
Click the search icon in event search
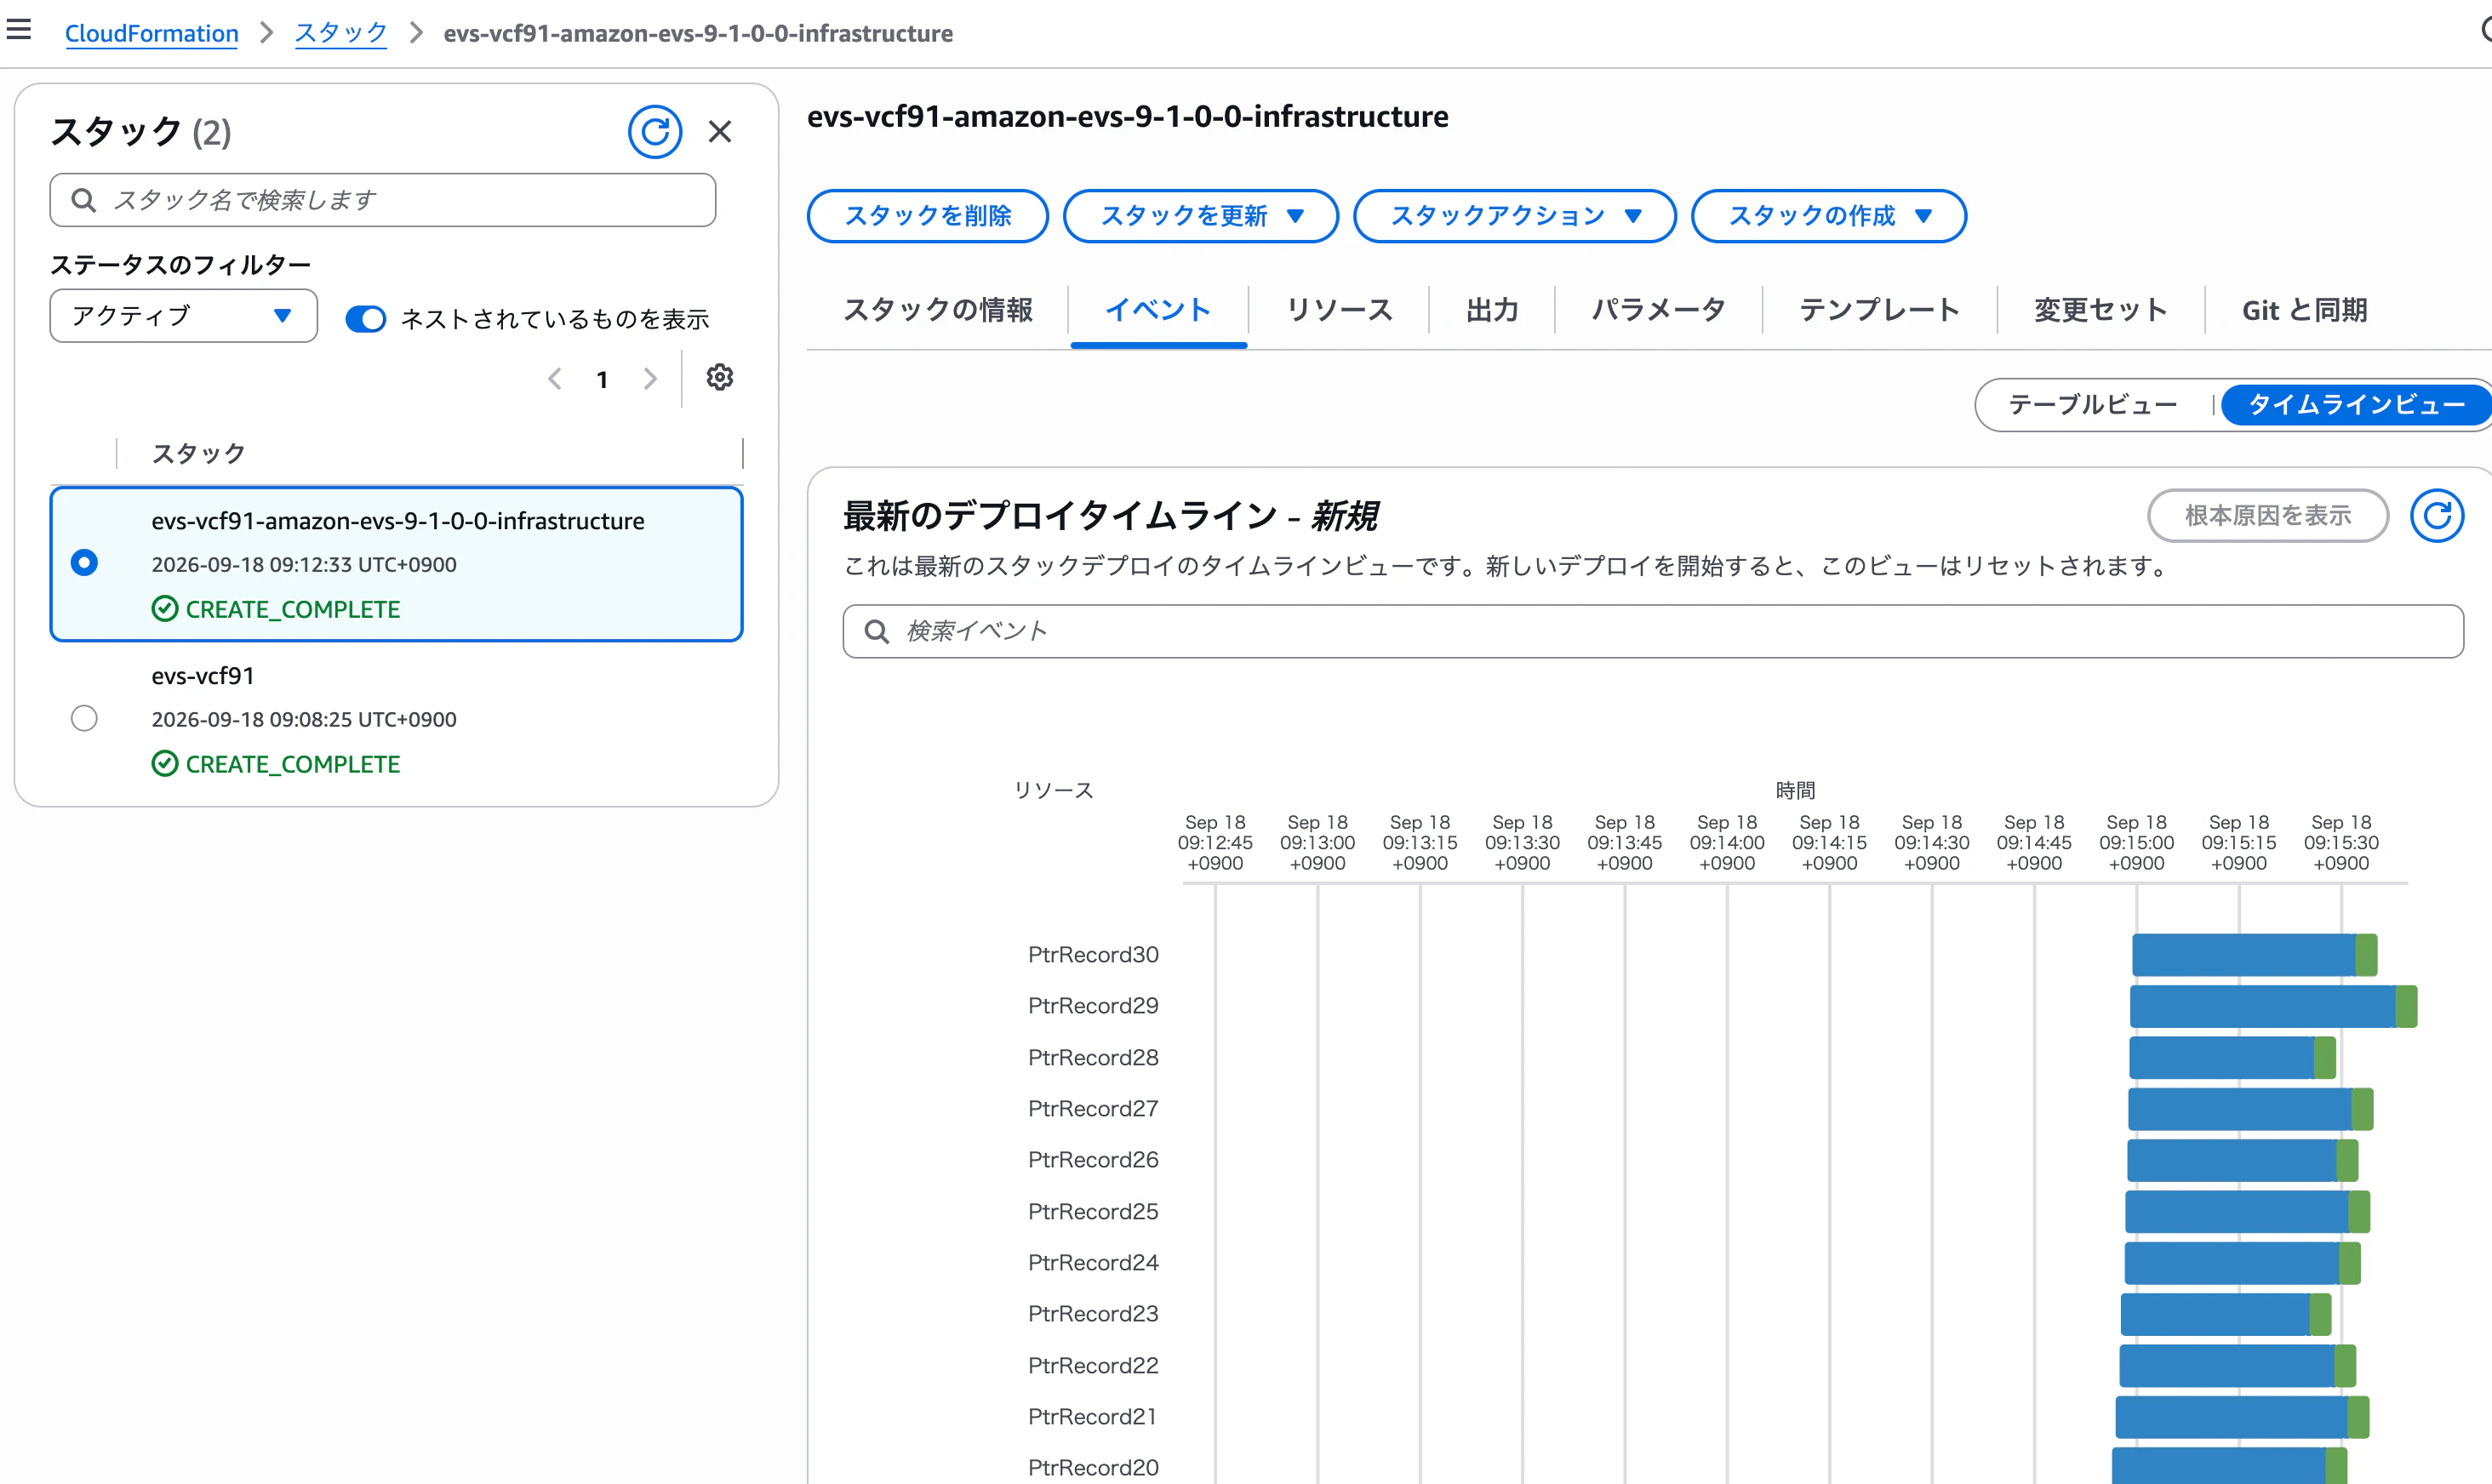pos(877,632)
